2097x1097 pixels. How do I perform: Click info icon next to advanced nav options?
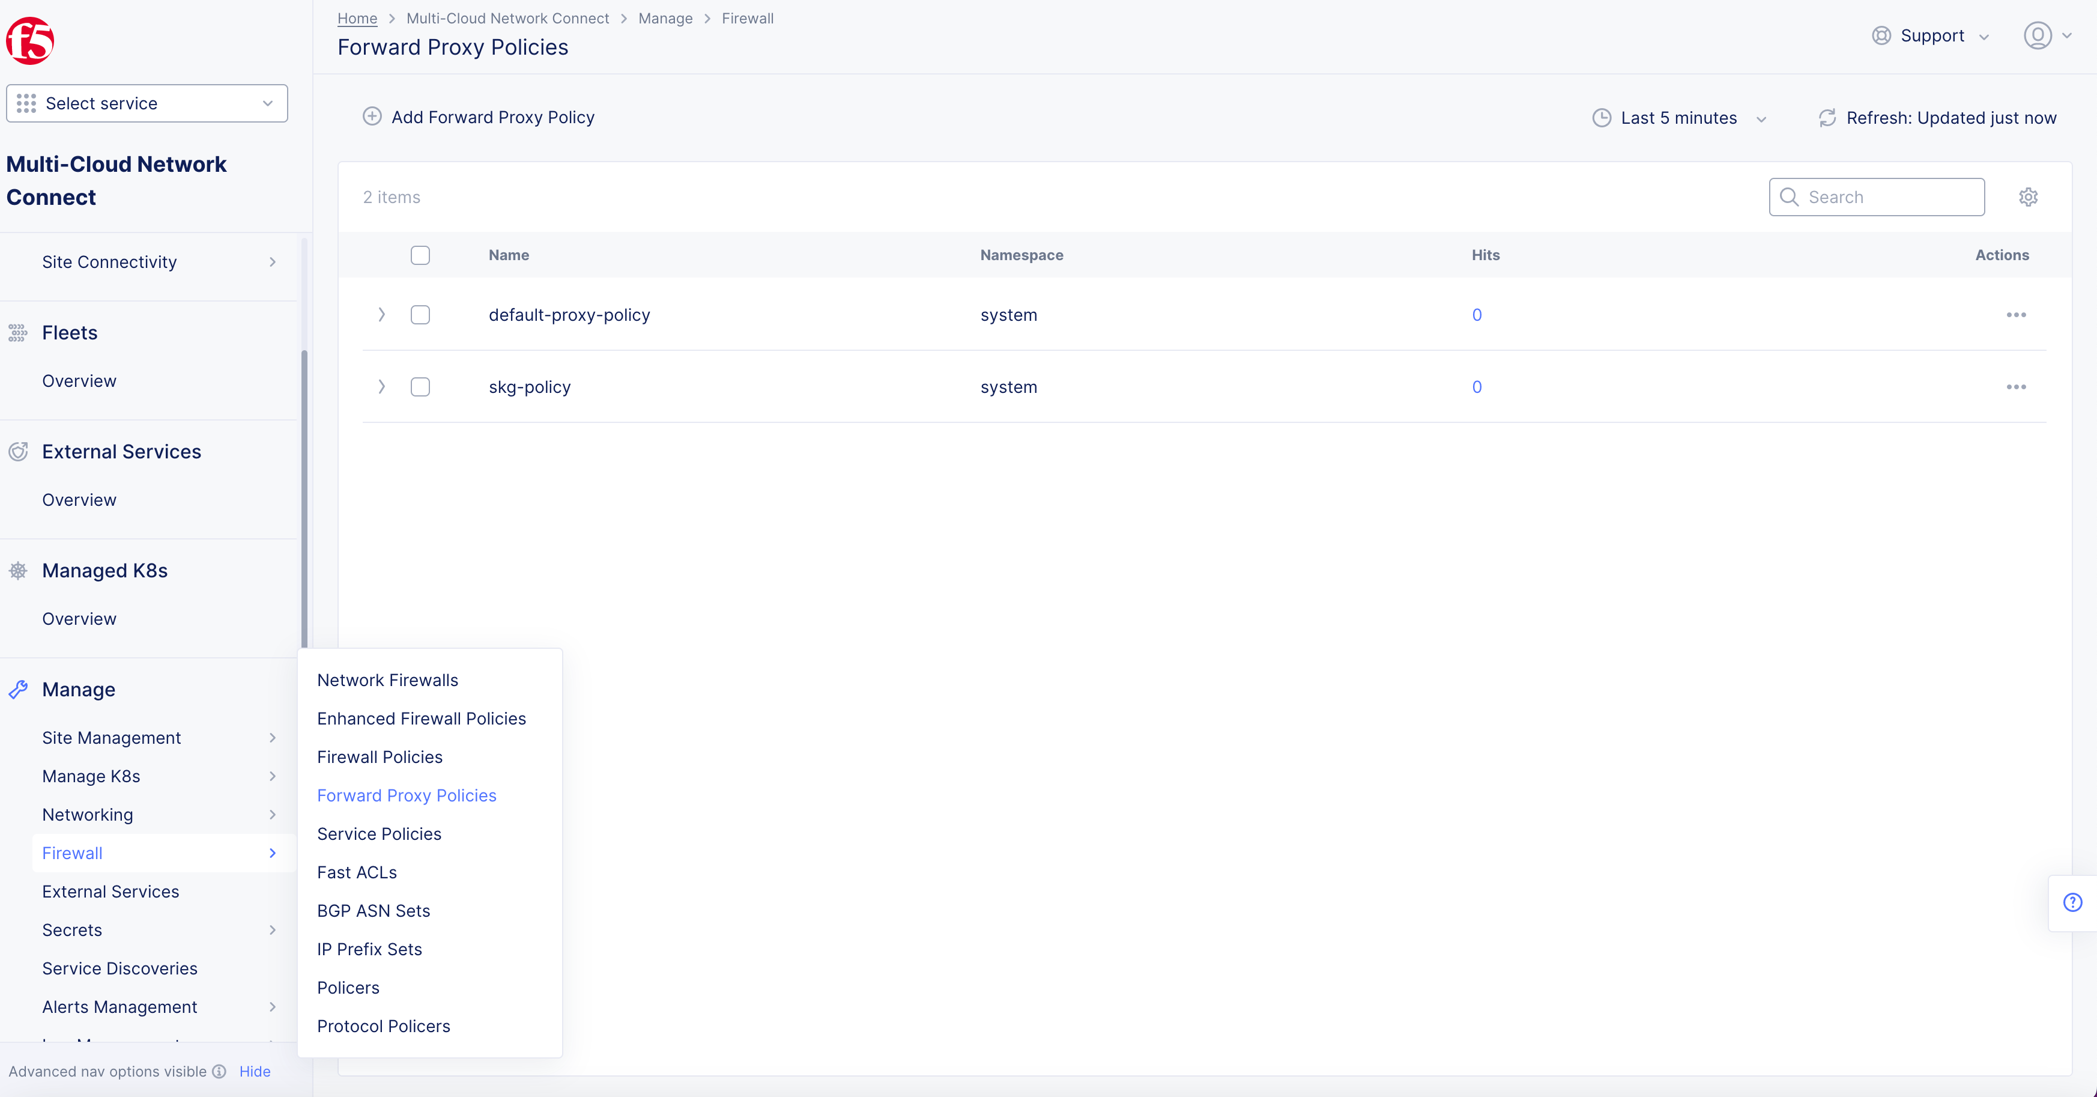(219, 1072)
